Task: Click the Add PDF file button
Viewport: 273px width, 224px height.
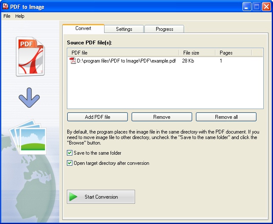Action: (x=97, y=117)
